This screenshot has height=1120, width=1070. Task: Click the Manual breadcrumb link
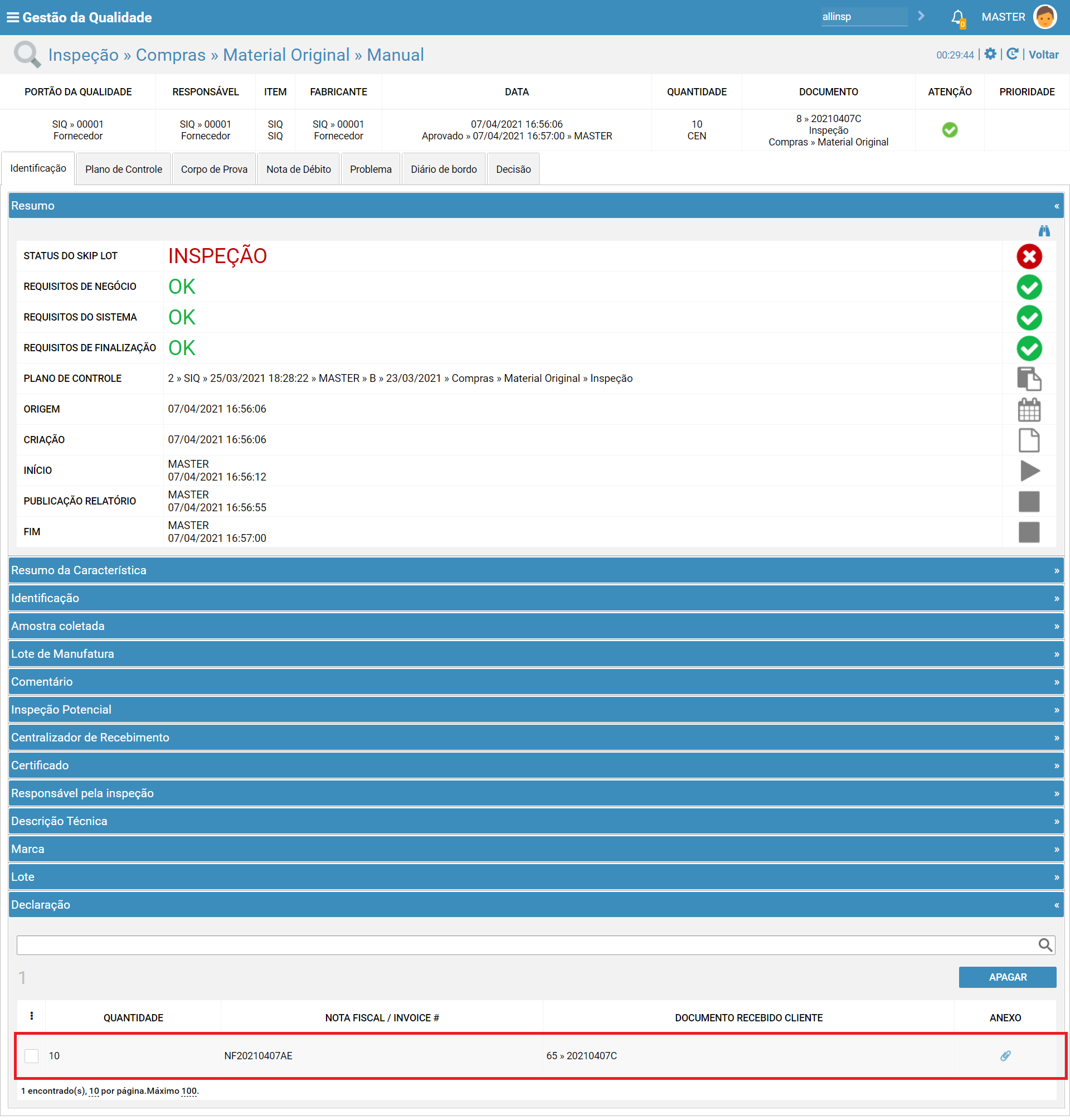point(395,55)
